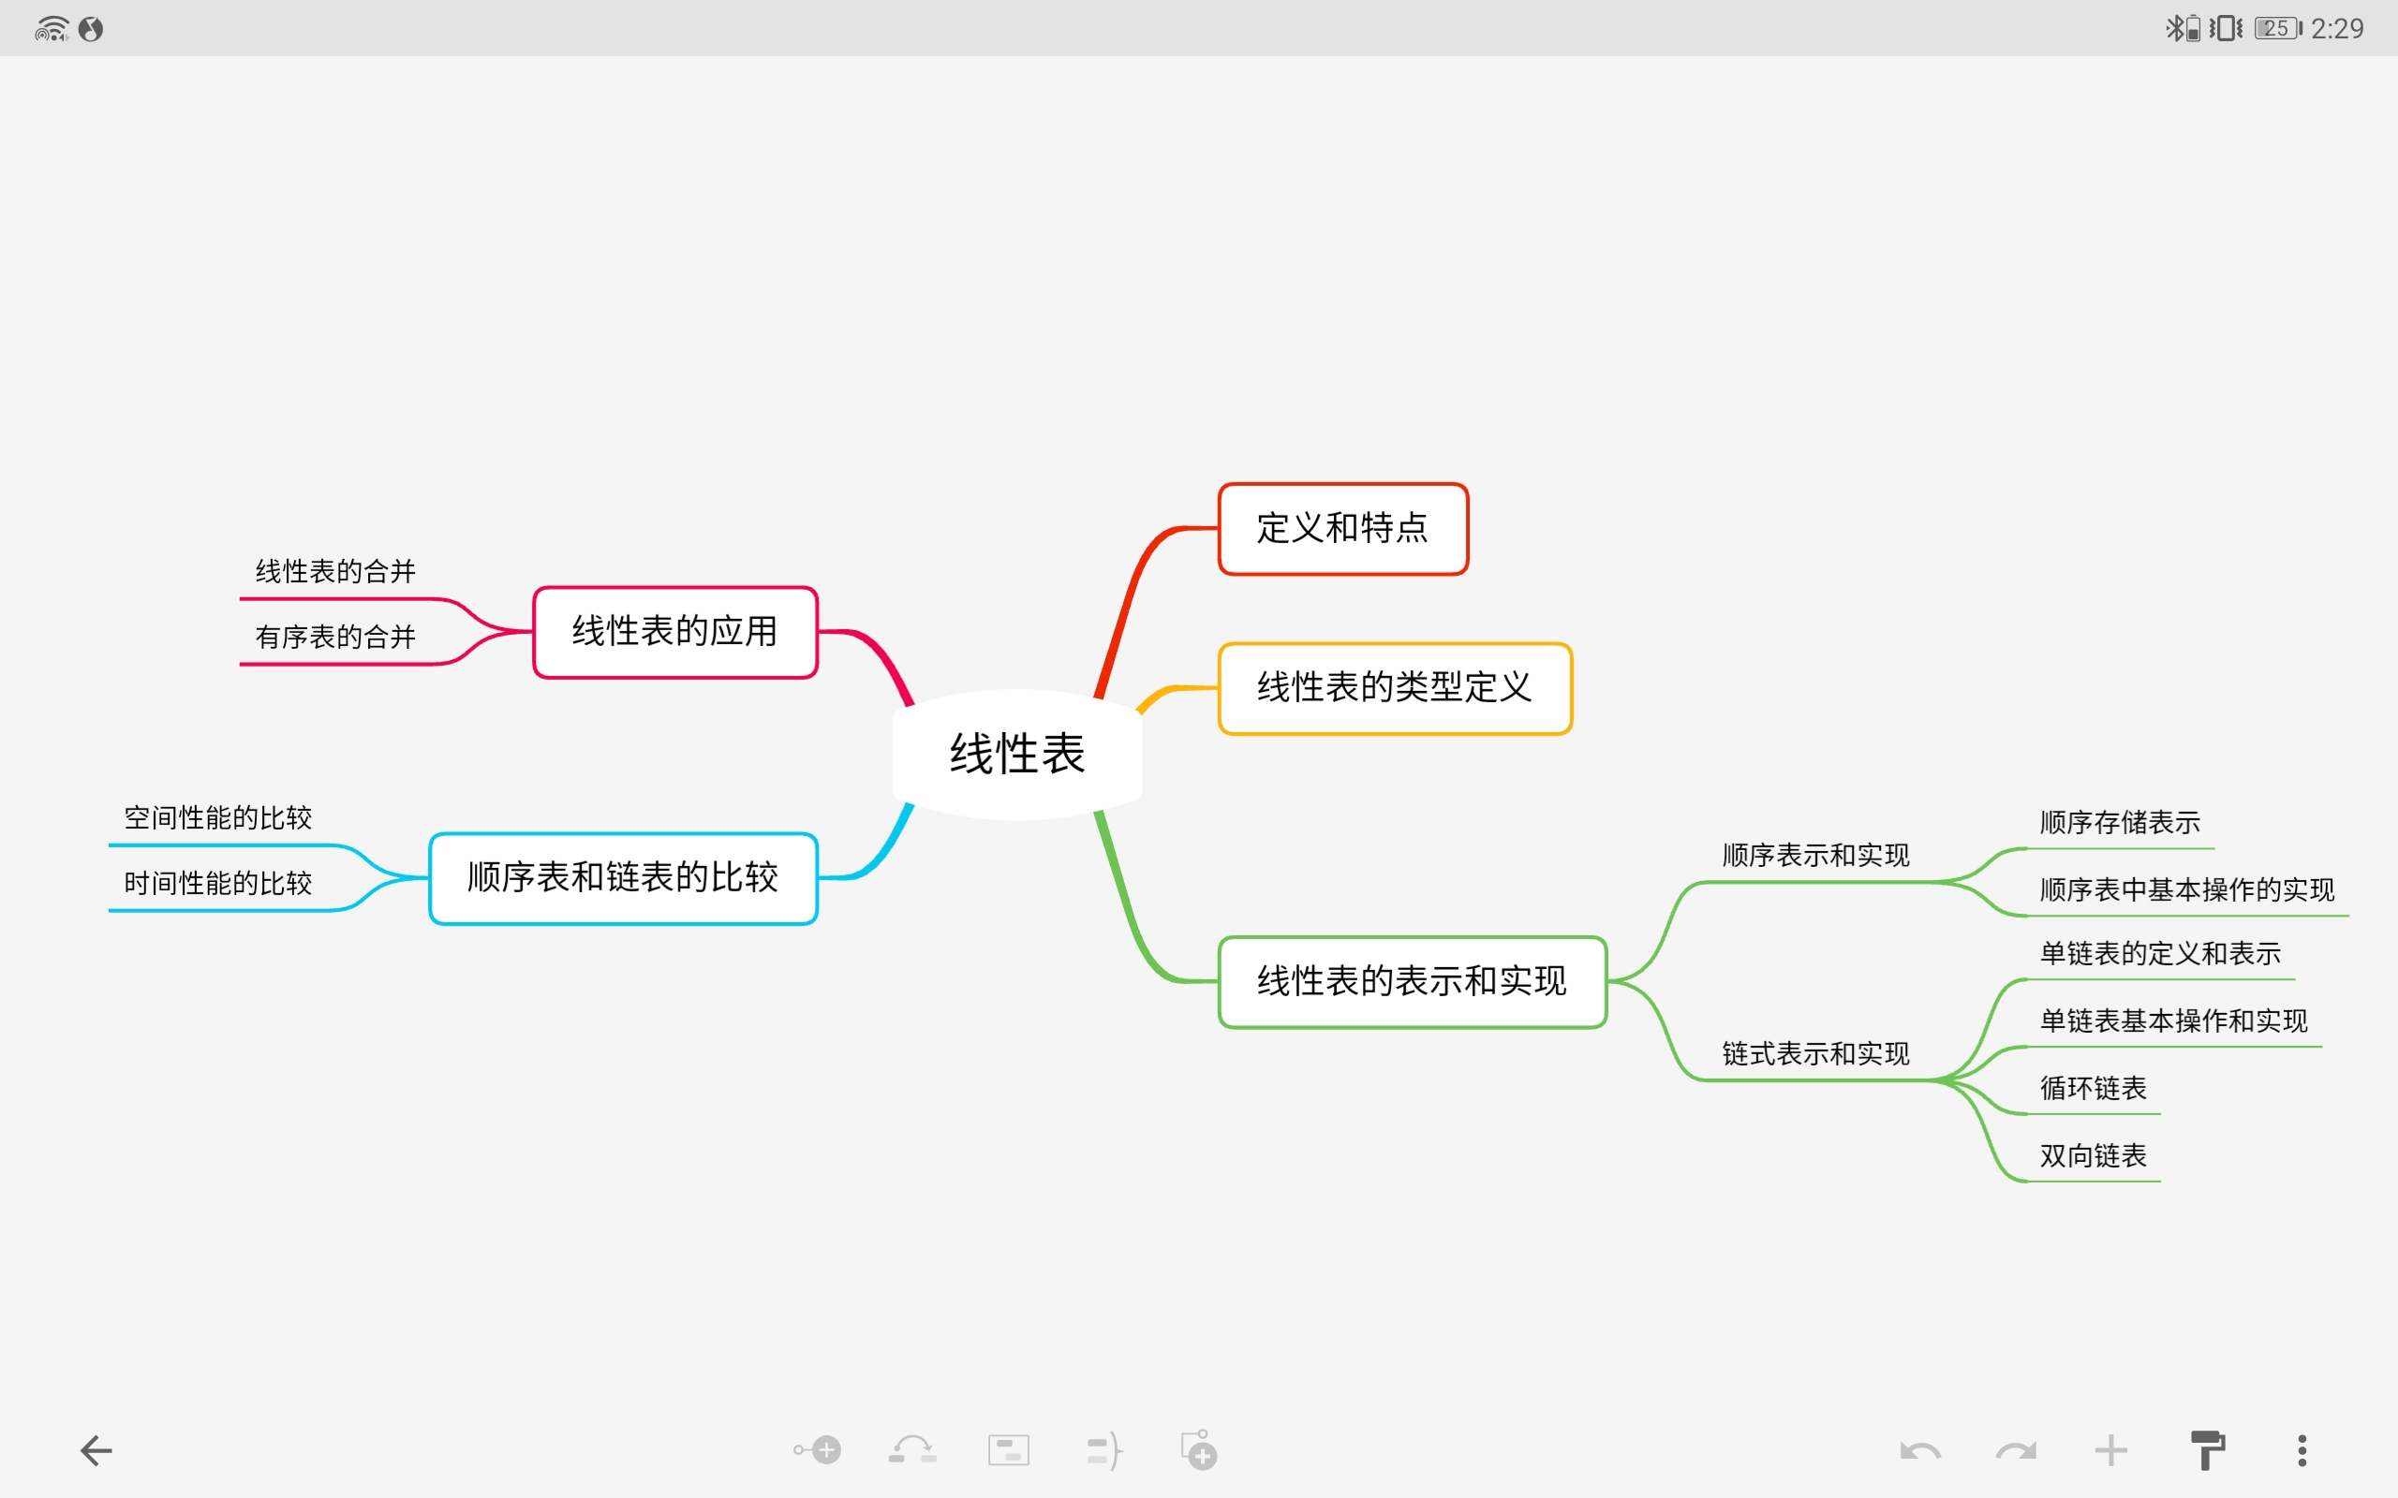
Task: Open the format paint roller panel
Action: 2207,1450
